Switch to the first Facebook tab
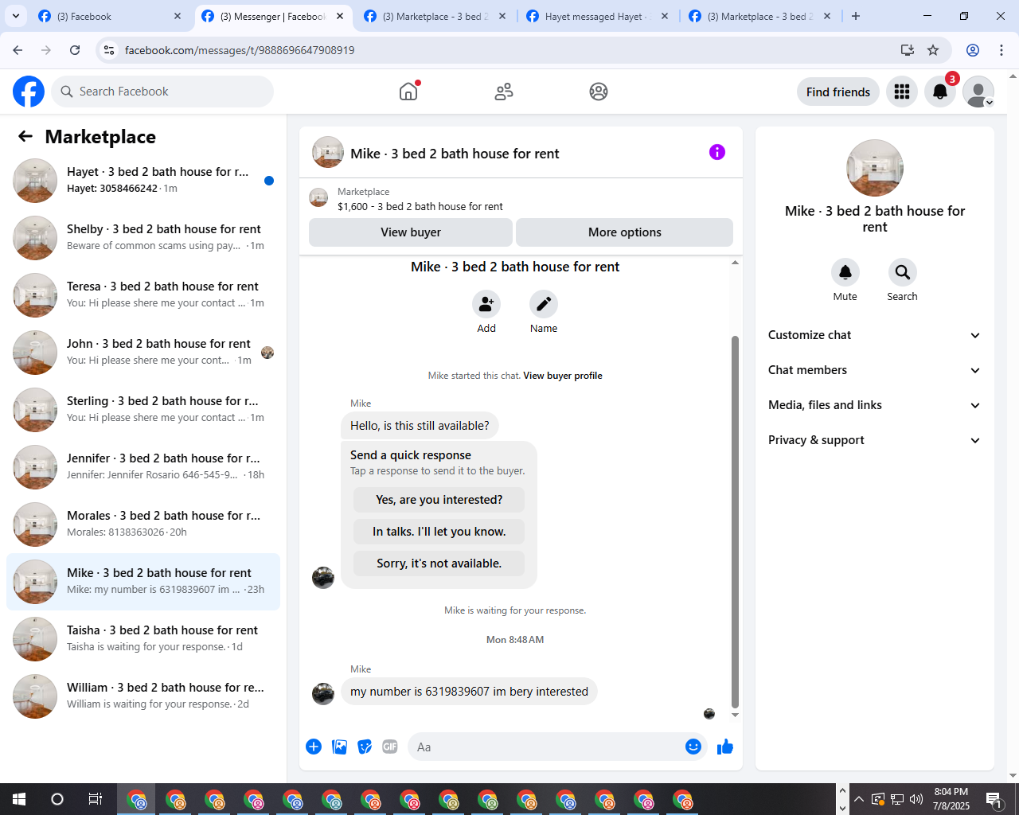1019x815 pixels. click(x=110, y=16)
